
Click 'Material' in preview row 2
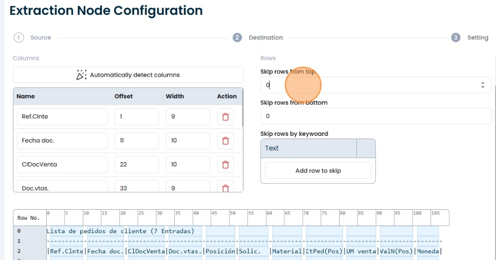(287, 251)
